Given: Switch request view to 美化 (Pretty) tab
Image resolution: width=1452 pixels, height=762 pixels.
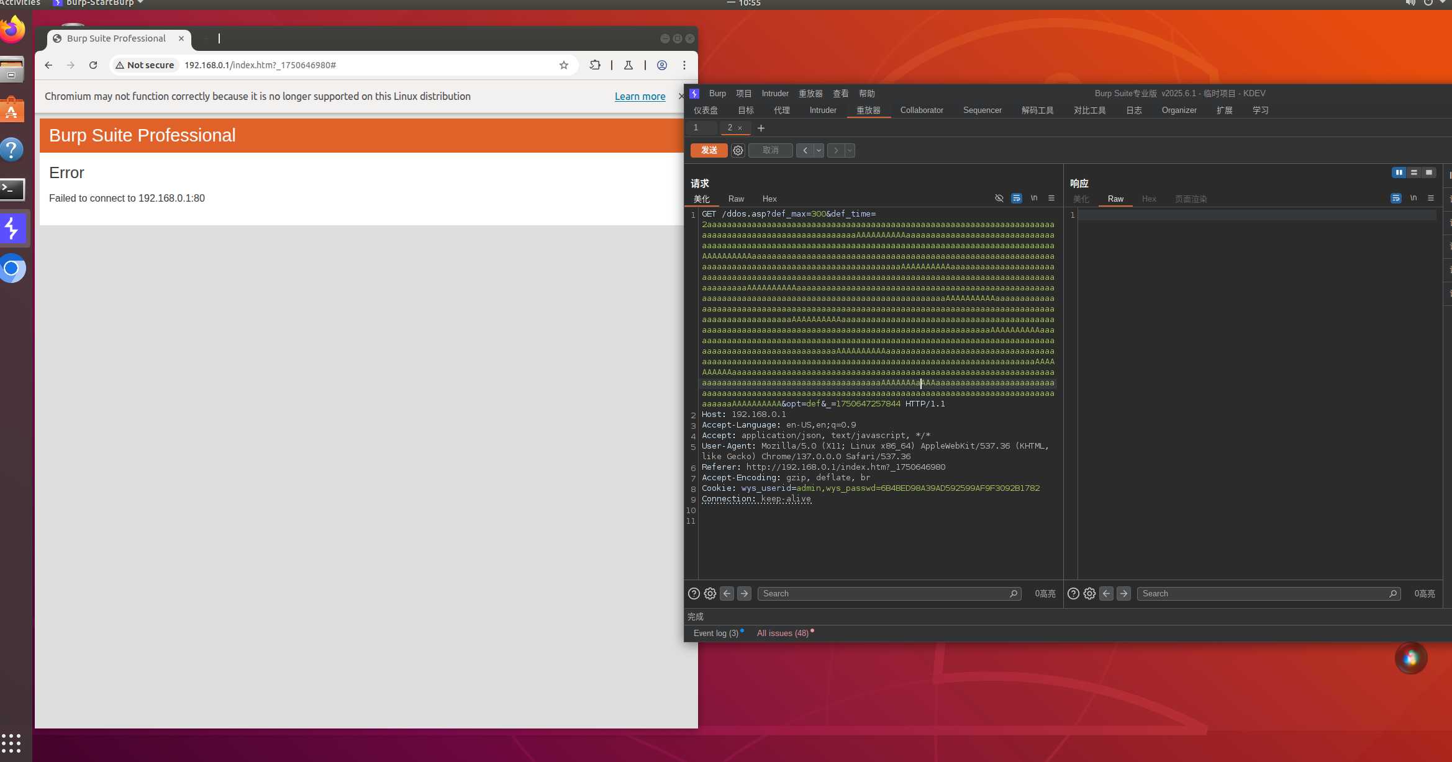Looking at the screenshot, I should pos(702,199).
